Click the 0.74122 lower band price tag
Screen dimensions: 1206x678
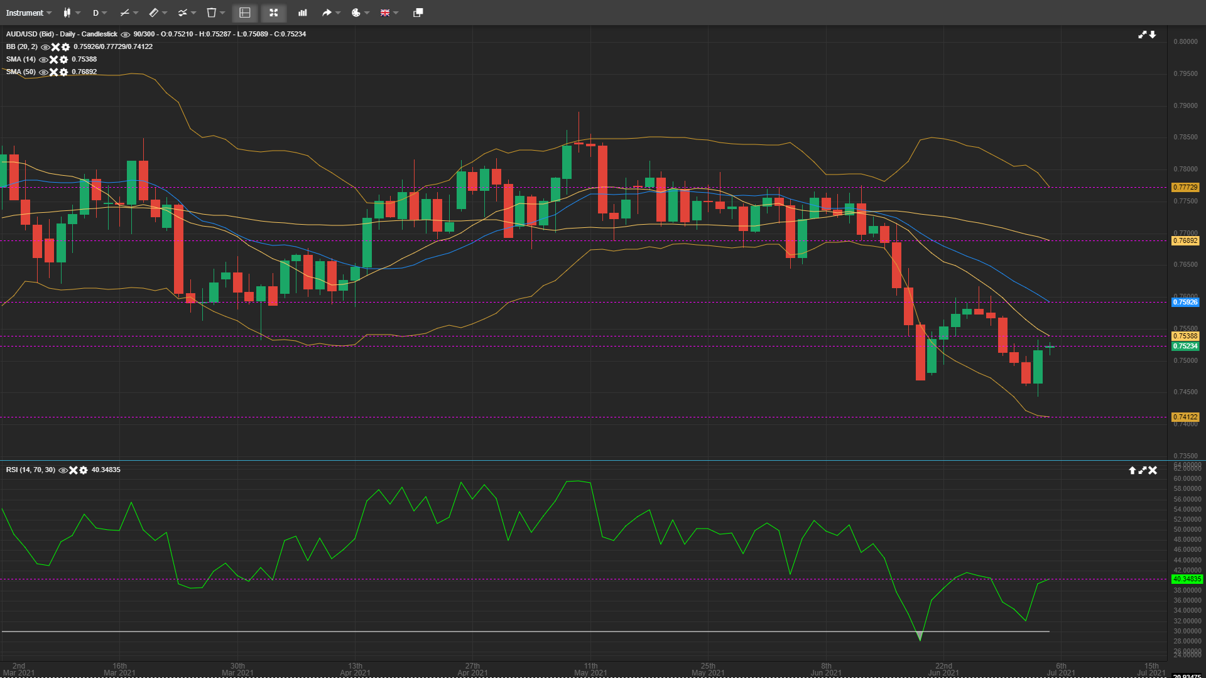1186,417
